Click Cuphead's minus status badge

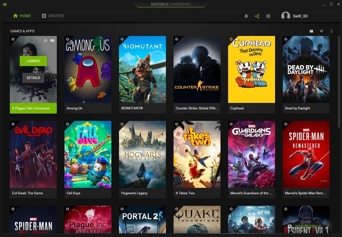pos(231,39)
